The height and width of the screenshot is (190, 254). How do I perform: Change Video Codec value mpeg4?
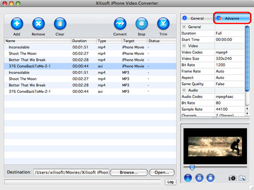point(230,52)
